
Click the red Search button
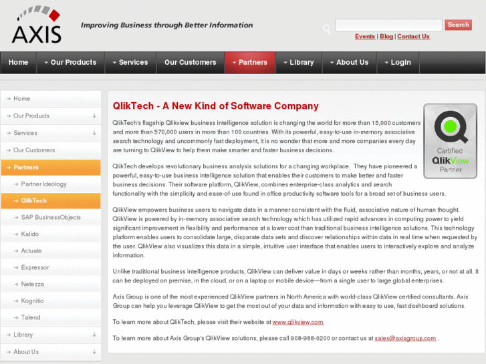coord(458,25)
